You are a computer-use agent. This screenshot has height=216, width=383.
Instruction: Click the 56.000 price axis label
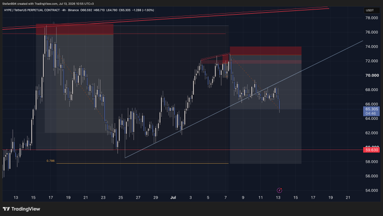click(x=372, y=176)
